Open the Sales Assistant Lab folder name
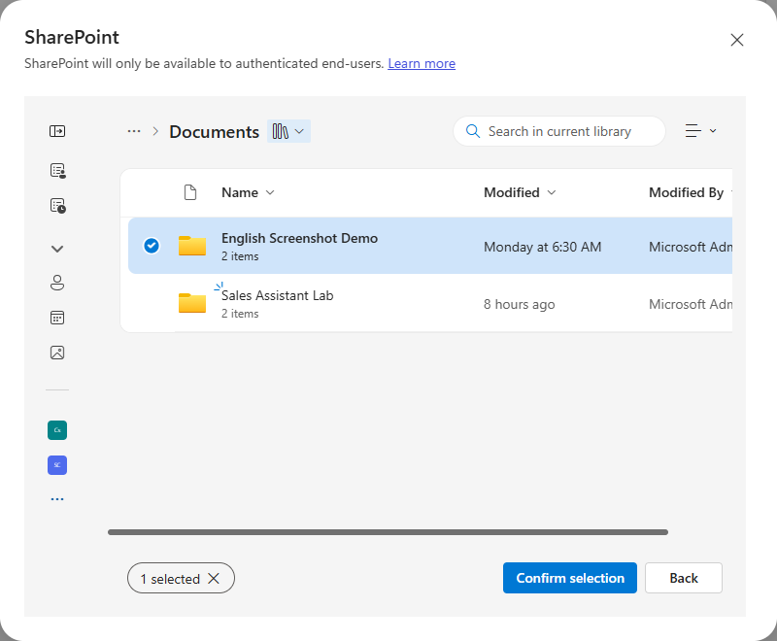 pyautogui.click(x=278, y=295)
